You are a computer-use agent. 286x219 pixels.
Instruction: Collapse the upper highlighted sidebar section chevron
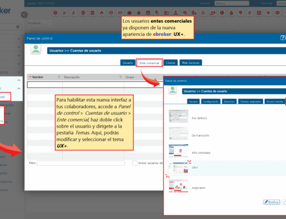19,80
